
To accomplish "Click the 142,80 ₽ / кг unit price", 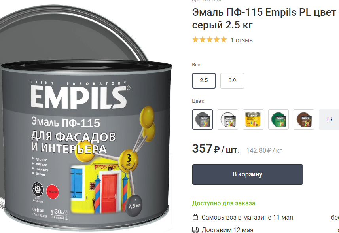I will 264,150.
